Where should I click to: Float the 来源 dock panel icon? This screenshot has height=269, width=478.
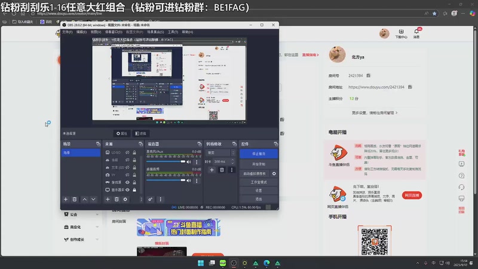(x=140, y=143)
